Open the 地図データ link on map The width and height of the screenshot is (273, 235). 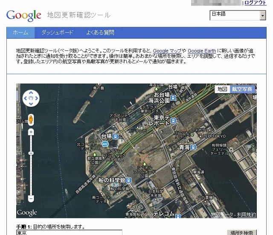[x=222, y=215]
